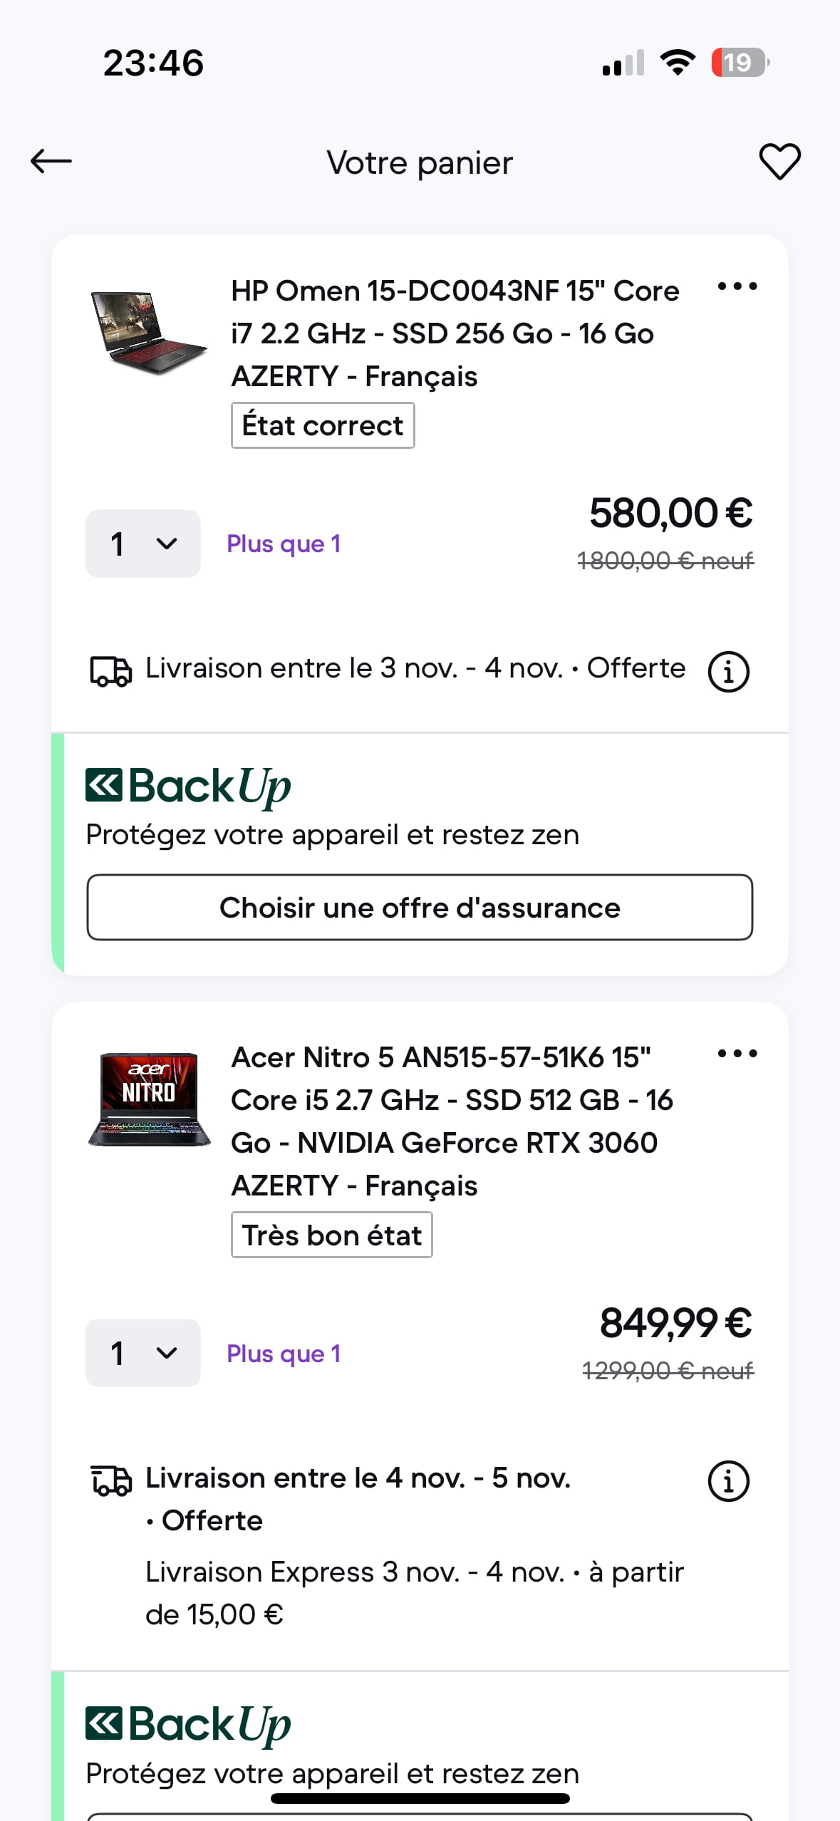Open the Acer Nitro 5 product title
This screenshot has height=1821, width=840.
(452, 1121)
